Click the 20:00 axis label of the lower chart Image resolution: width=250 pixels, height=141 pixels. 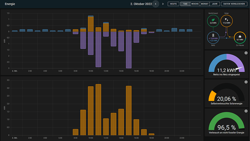[x=167, y=138]
